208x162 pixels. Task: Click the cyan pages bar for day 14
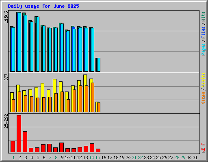93,50
